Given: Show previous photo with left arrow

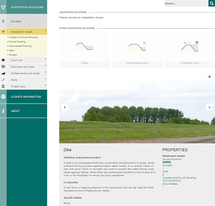Looking at the screenshot, I should pos(64,107).
